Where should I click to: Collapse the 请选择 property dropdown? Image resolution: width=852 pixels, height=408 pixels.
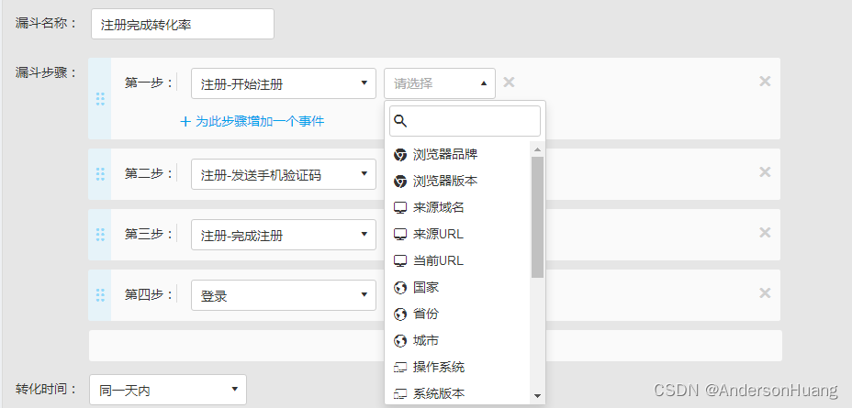440,83
